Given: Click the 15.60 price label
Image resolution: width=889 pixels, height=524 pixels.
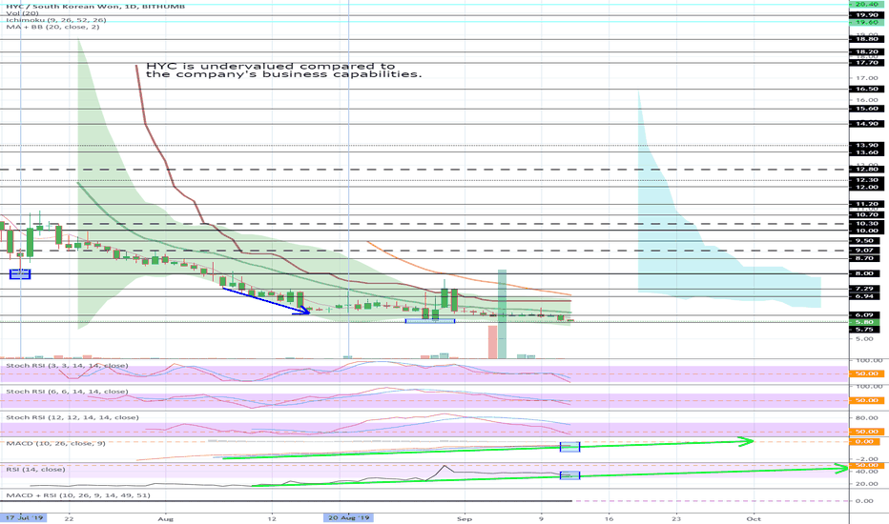Looking at the screenshot, I should click(x=866, y=109).
